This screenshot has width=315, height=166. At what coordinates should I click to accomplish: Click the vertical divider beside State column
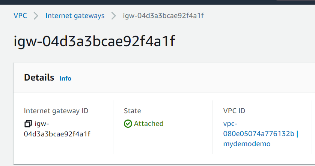coord(113,127)
